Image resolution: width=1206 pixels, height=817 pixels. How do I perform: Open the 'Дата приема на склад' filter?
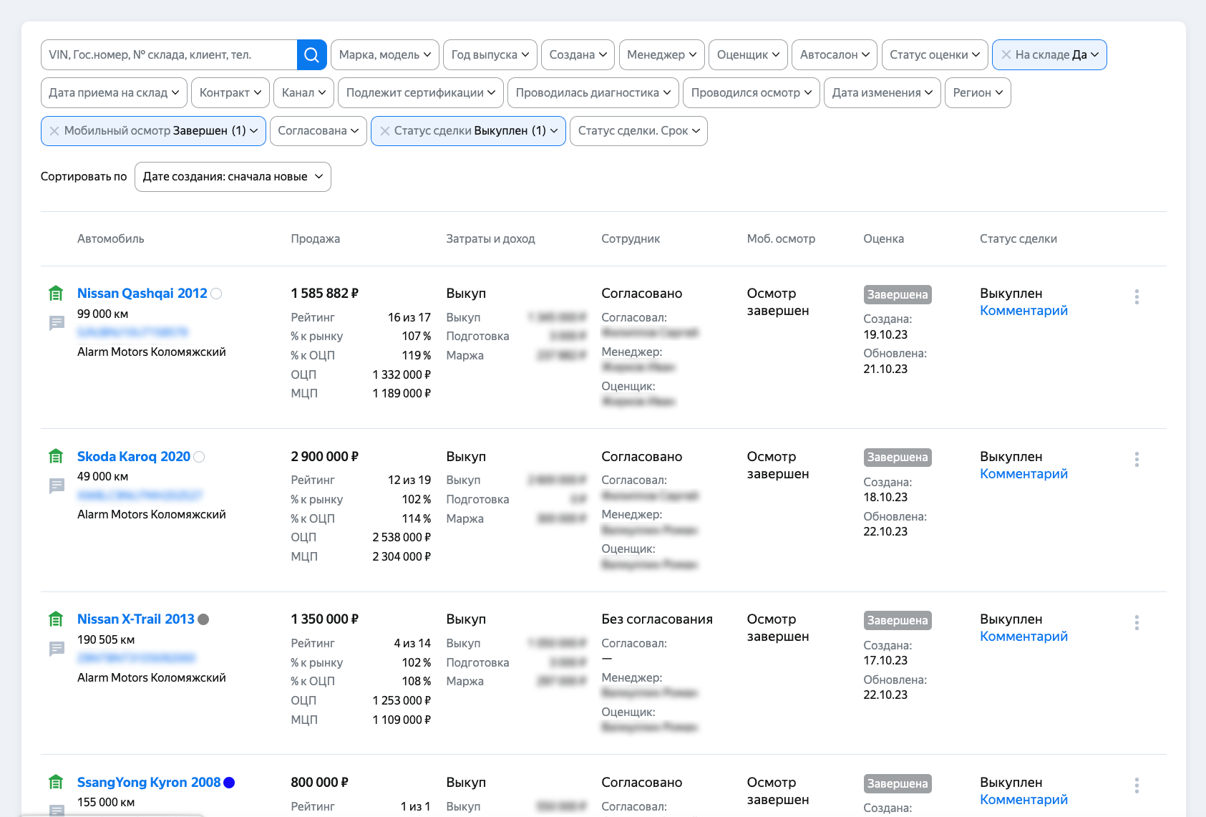coord(114,92)
